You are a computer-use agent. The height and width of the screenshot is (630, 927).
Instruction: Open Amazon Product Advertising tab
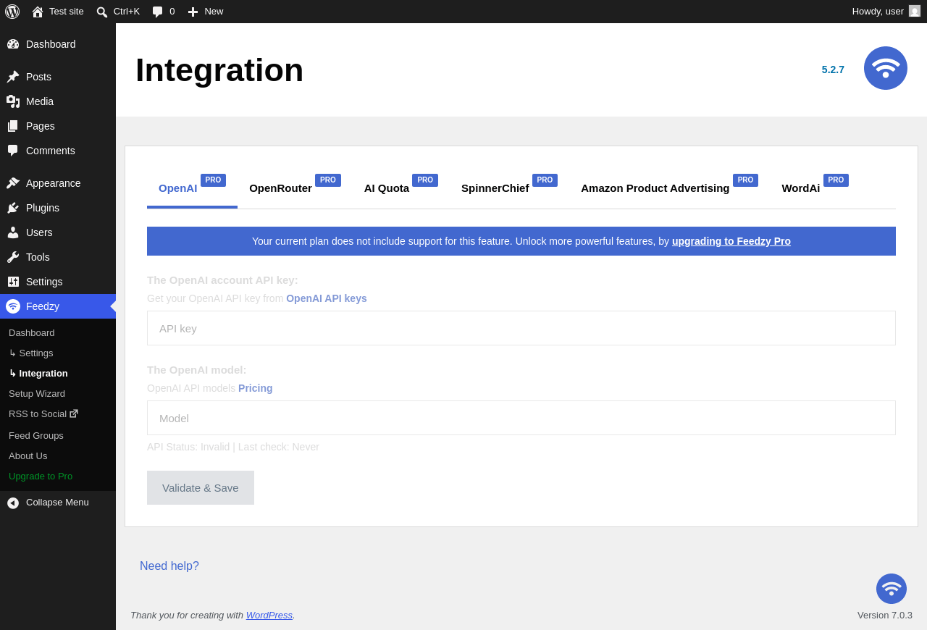pos(655,188)
